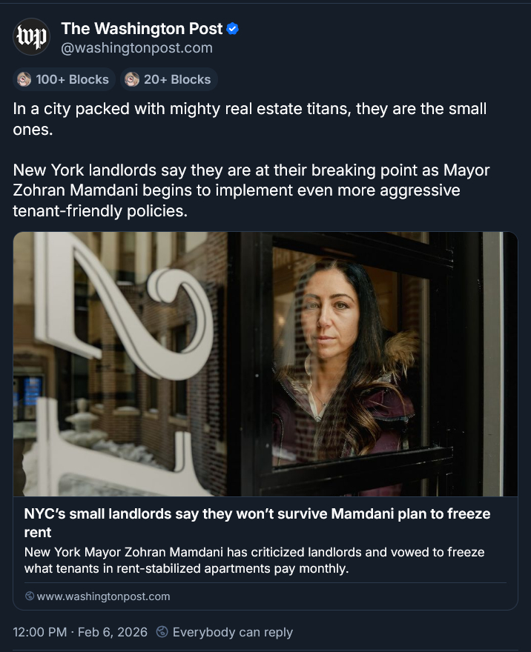
Task: Open the @washingtonpost.com handle
Action: pos(137,48)
